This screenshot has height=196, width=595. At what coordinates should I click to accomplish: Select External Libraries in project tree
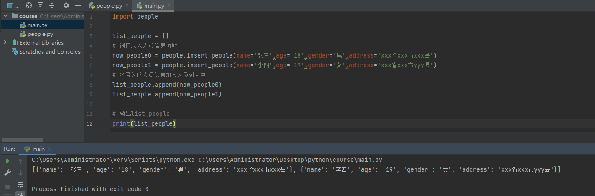[x=42, y=43]
